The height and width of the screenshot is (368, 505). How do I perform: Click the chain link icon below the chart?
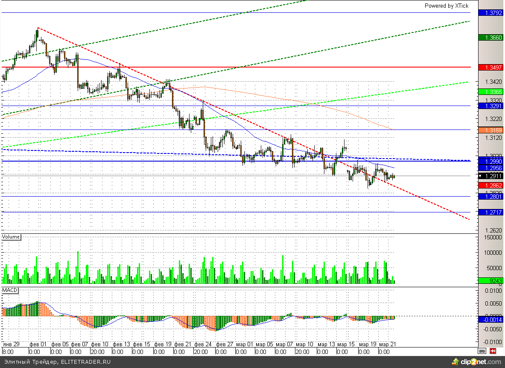(482, 351)
